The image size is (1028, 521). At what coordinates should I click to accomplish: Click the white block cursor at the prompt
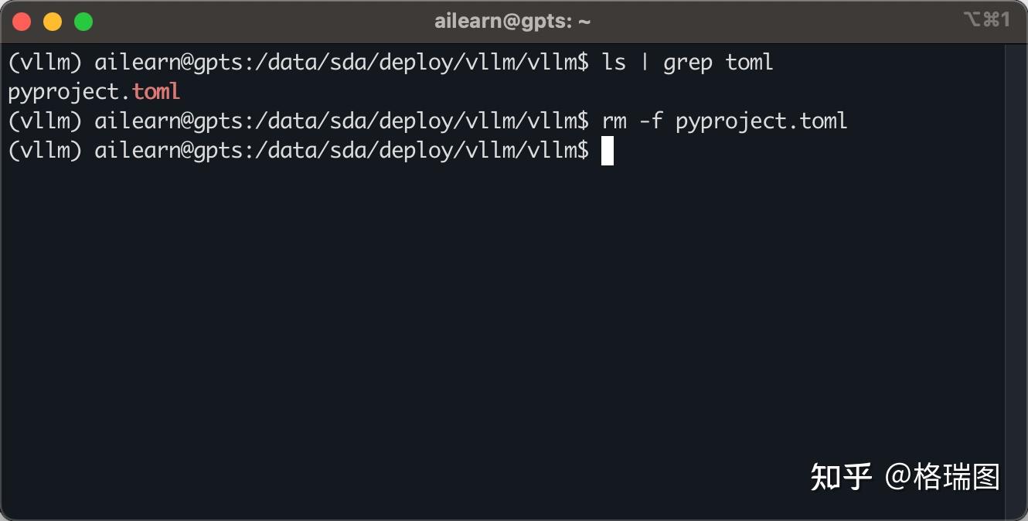coord(608,151)
